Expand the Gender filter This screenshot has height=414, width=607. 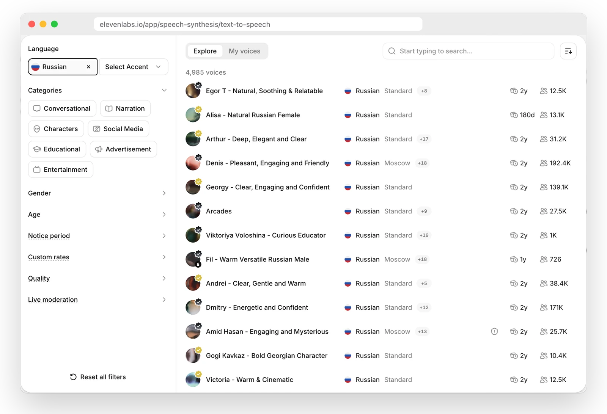click(x=97, y=193)
